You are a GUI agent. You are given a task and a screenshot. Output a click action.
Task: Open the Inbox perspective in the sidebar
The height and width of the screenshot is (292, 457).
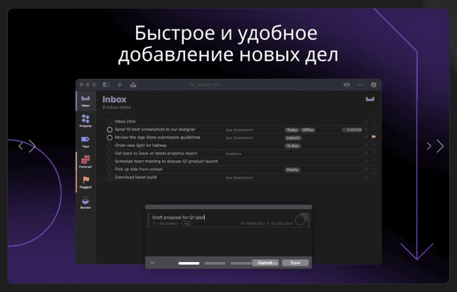pos(86,101)
